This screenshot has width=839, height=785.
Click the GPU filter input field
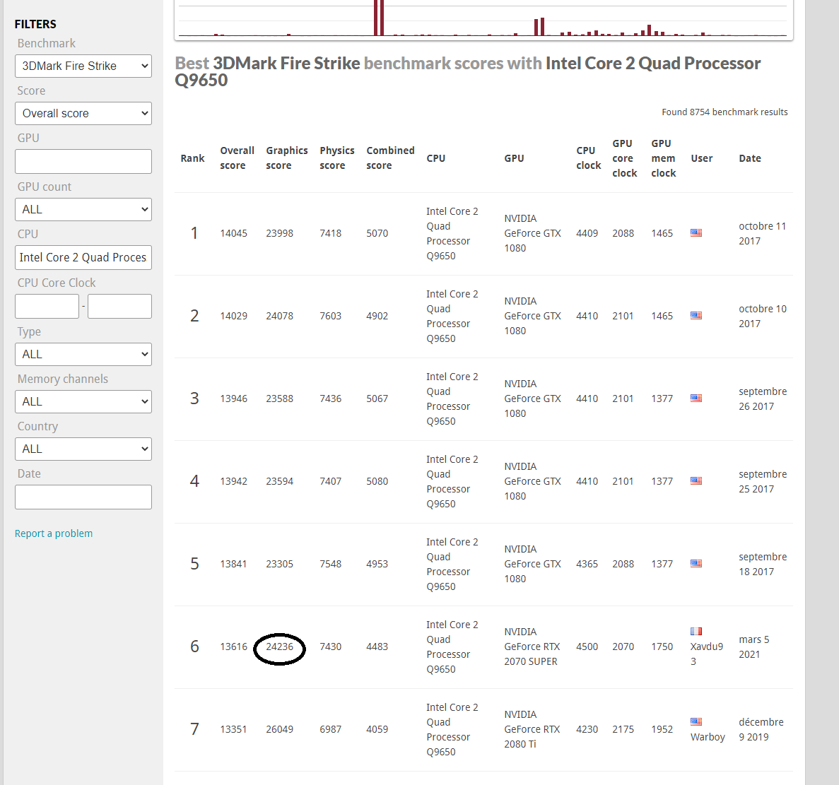tap(83, 162)
